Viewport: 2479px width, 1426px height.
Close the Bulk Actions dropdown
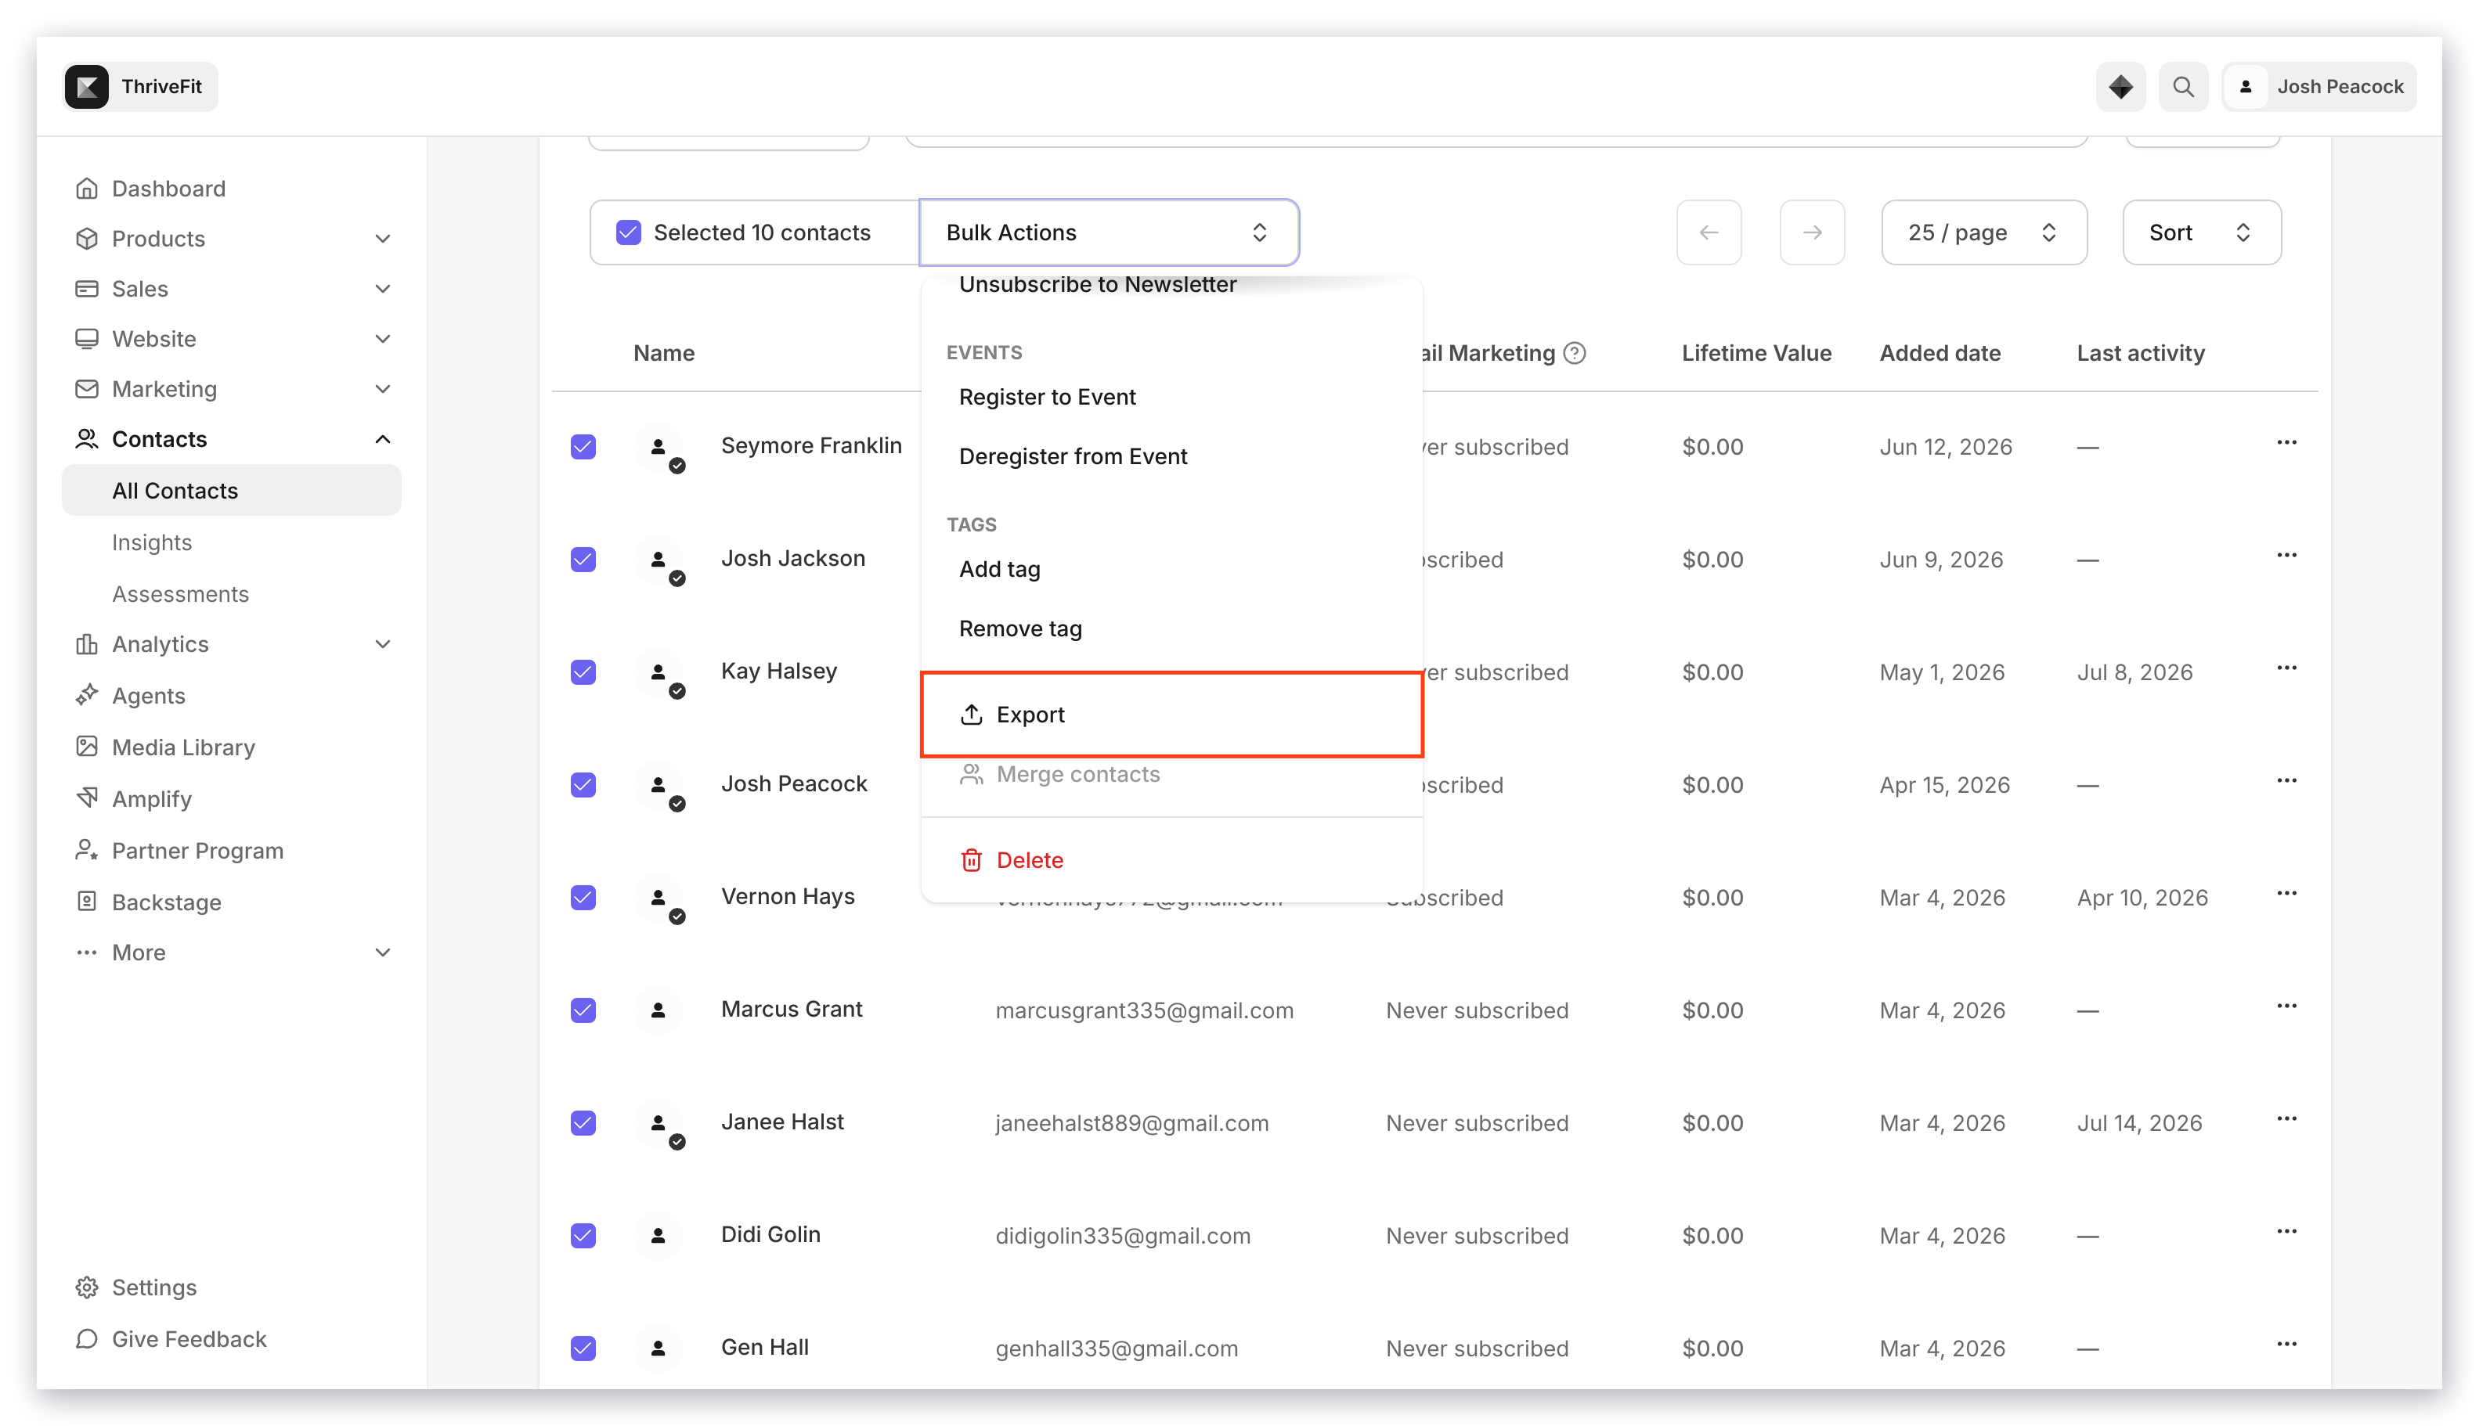1108,232
